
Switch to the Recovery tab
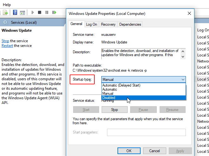coord(108,24)
